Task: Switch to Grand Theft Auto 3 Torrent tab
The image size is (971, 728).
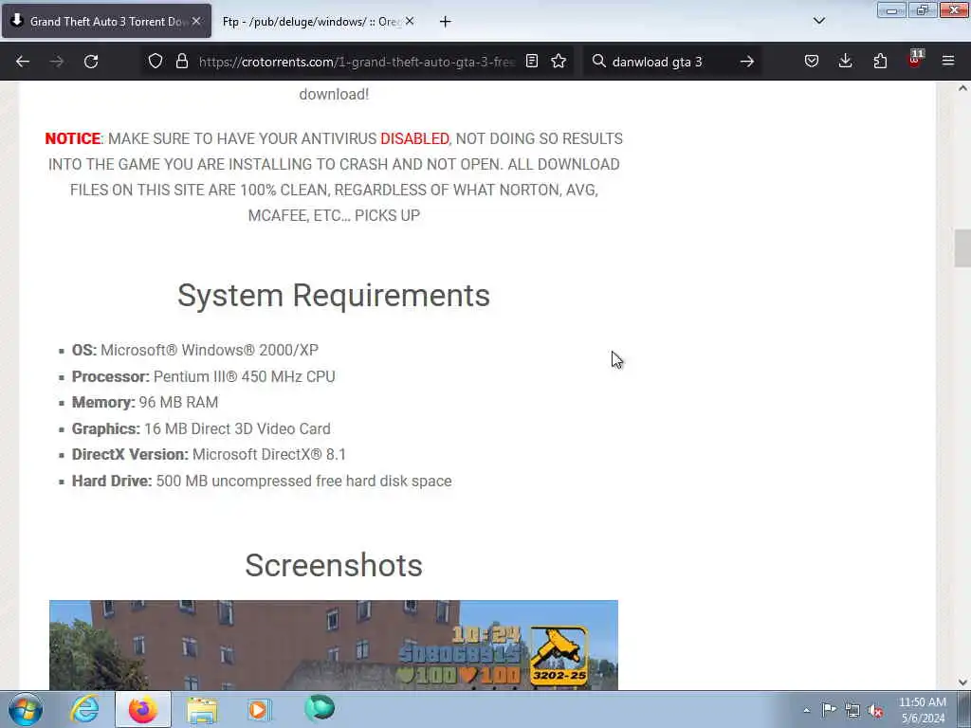Action: 106,22
